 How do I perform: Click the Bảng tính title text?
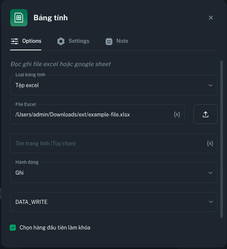pos(51,18)
